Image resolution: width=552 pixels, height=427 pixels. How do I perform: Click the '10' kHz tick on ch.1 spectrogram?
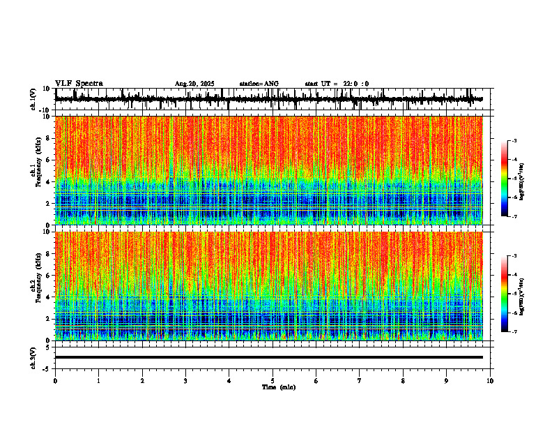coord(46,117)
